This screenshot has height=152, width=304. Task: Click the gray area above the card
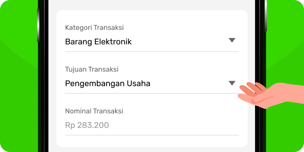click(x=152, y=5)
